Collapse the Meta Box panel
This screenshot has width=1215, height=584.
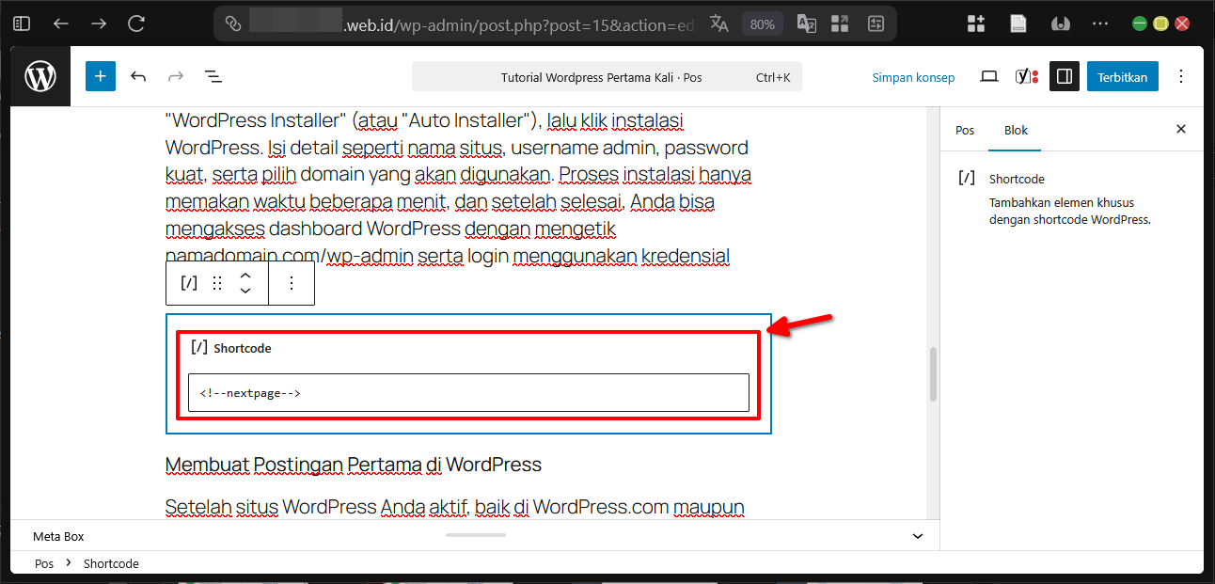(917, 535)
